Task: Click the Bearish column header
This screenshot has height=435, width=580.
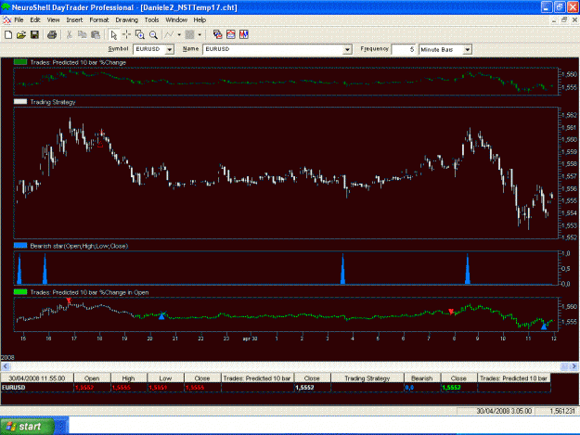Action: point(422,378)
